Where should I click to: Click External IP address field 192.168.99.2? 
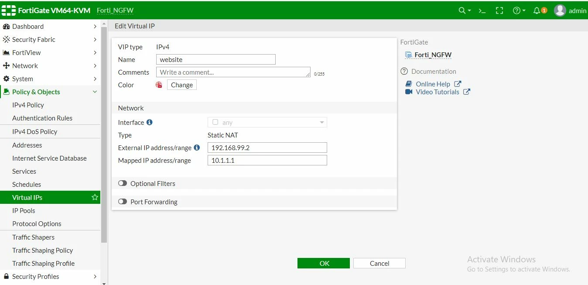coord(267,148)
